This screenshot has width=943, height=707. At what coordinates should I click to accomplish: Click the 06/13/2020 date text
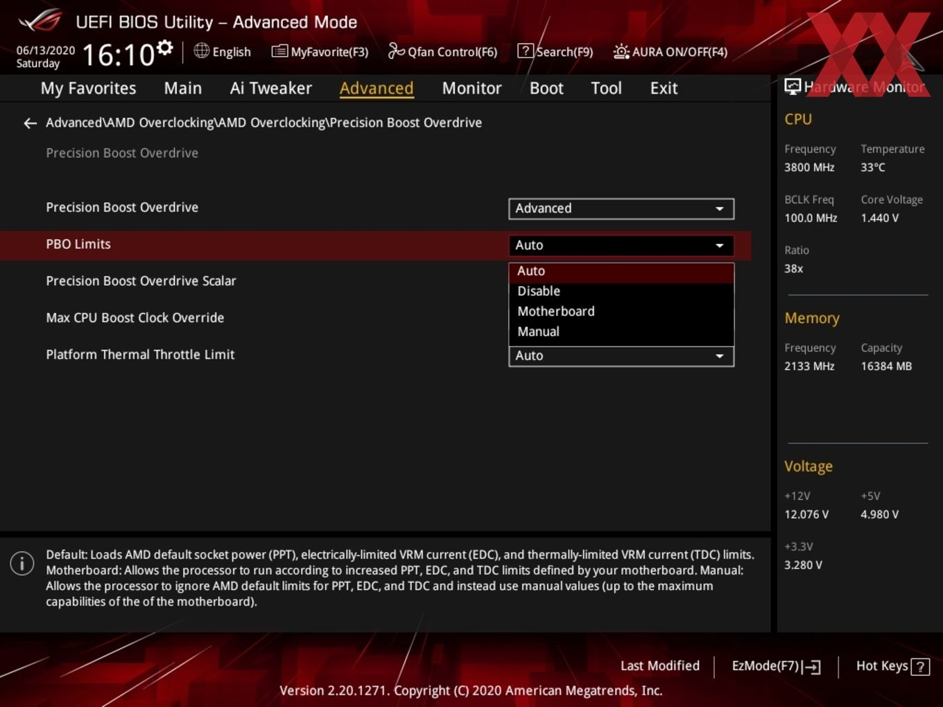(x=46, y=51)
